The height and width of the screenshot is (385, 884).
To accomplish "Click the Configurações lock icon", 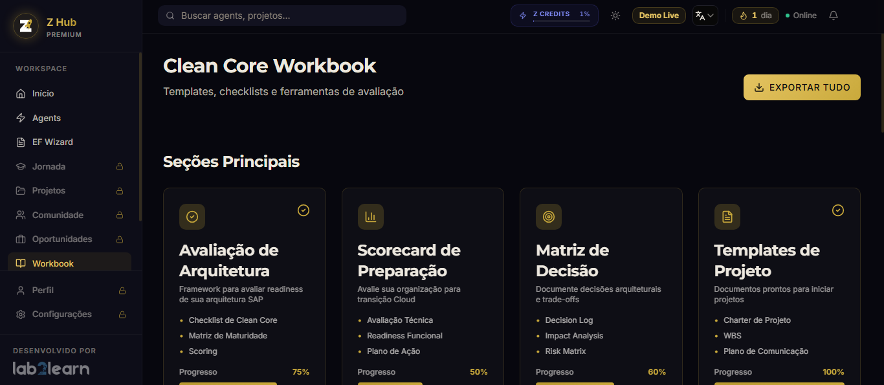I will point(122,314).
